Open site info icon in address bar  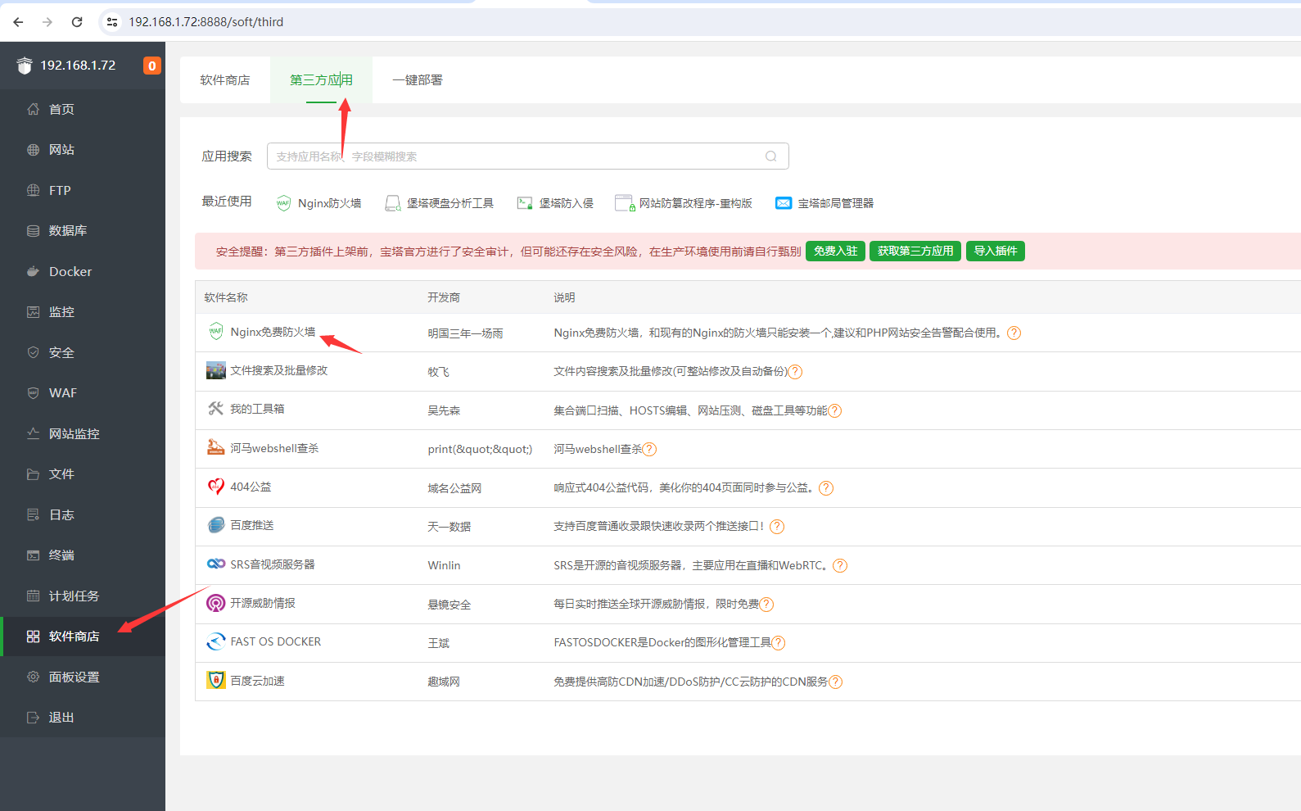(x=112, y=22)
